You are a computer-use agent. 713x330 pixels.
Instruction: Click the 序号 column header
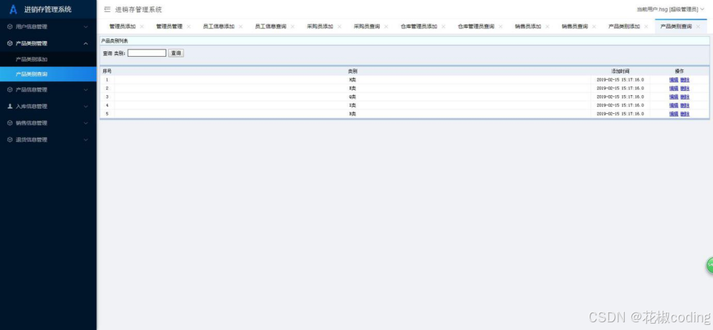click(107, 71)
